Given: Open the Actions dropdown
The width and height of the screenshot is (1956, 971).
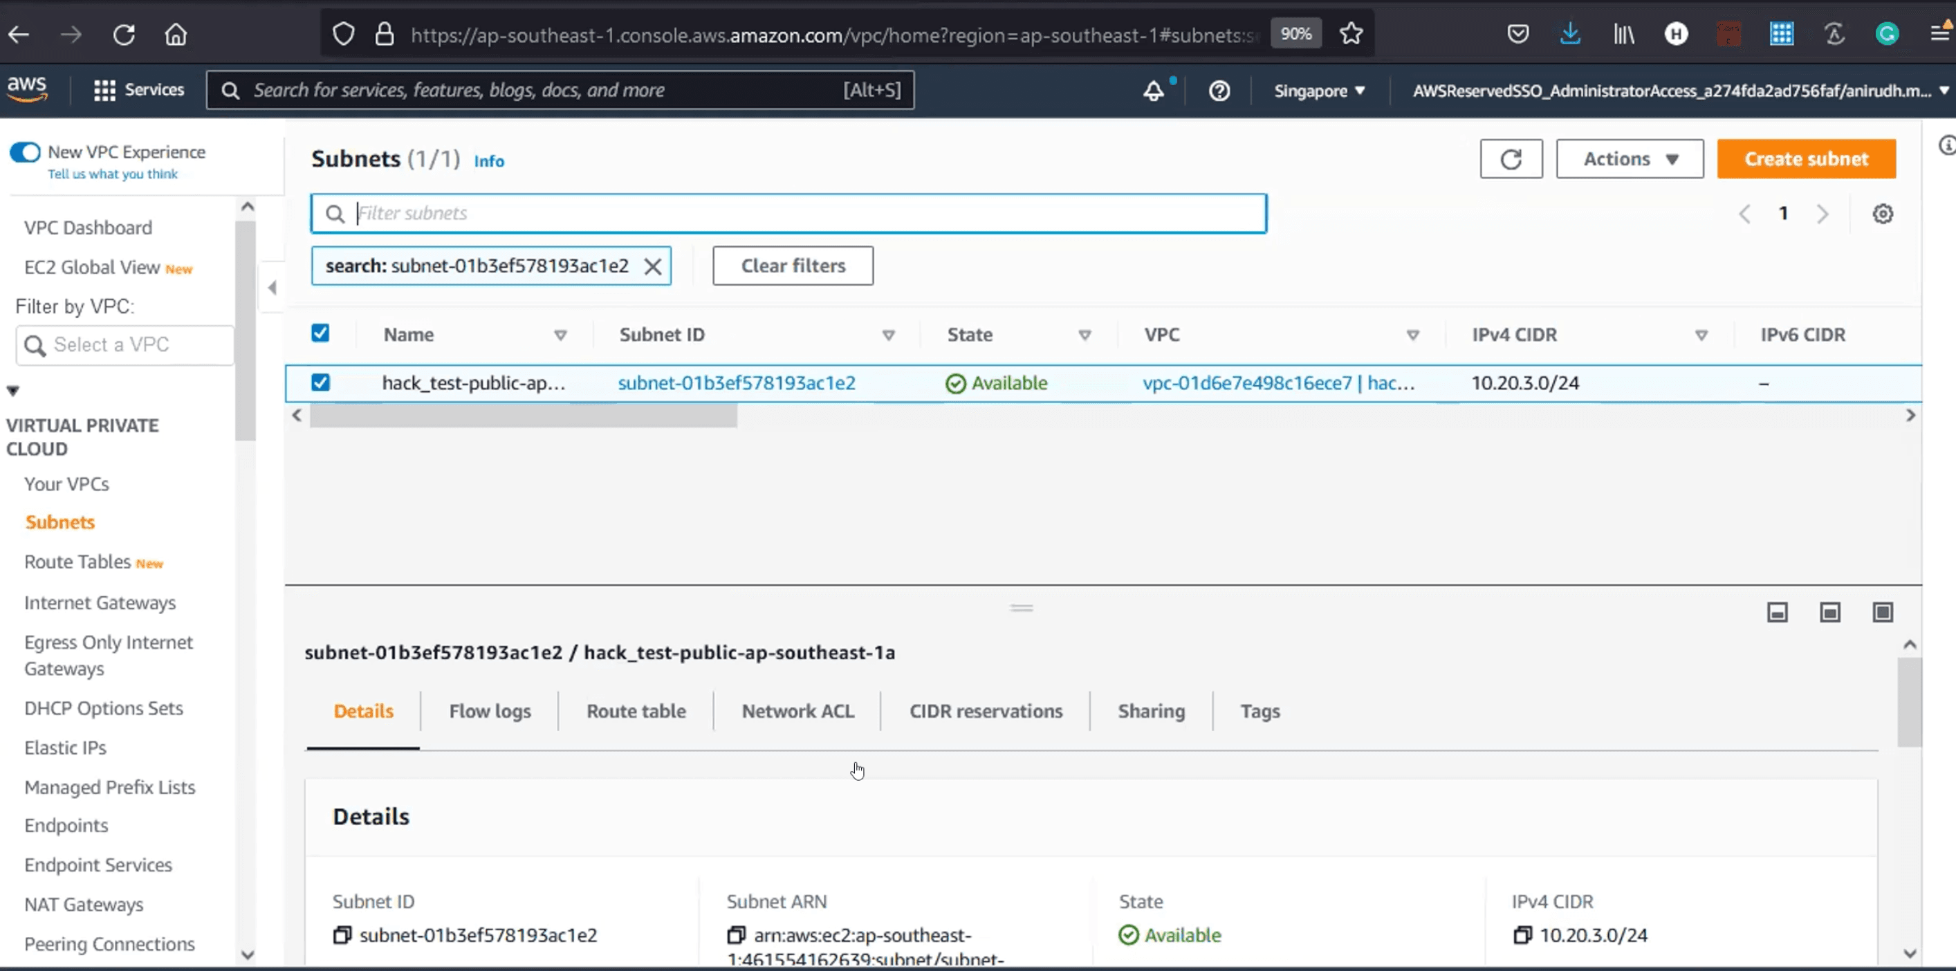Looking at the screenshot, I should click(1630, 158).
